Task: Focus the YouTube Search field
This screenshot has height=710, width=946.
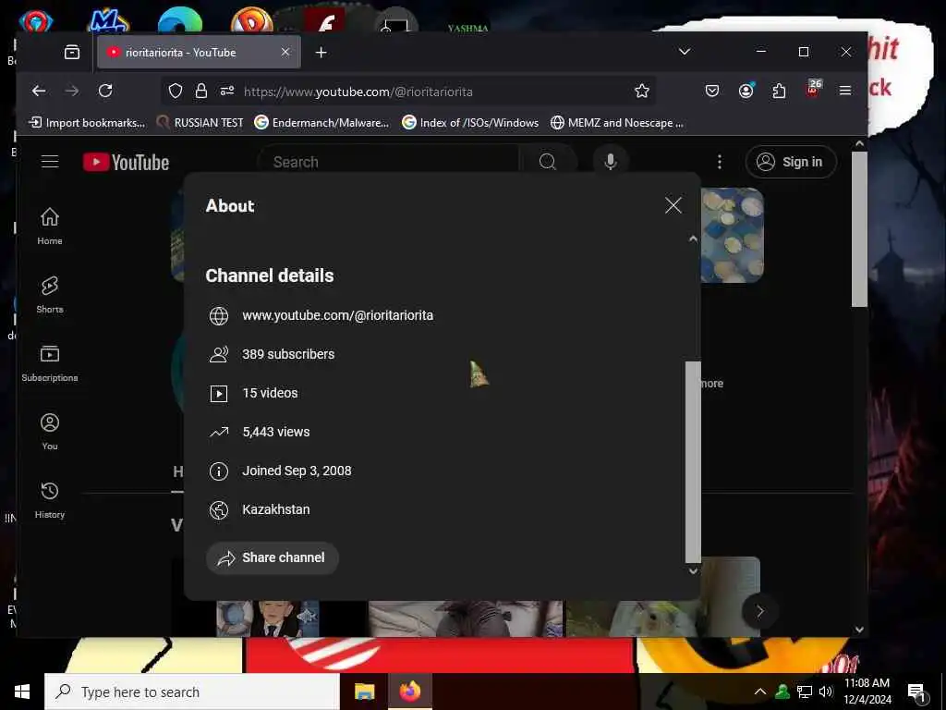Action: 389,162
